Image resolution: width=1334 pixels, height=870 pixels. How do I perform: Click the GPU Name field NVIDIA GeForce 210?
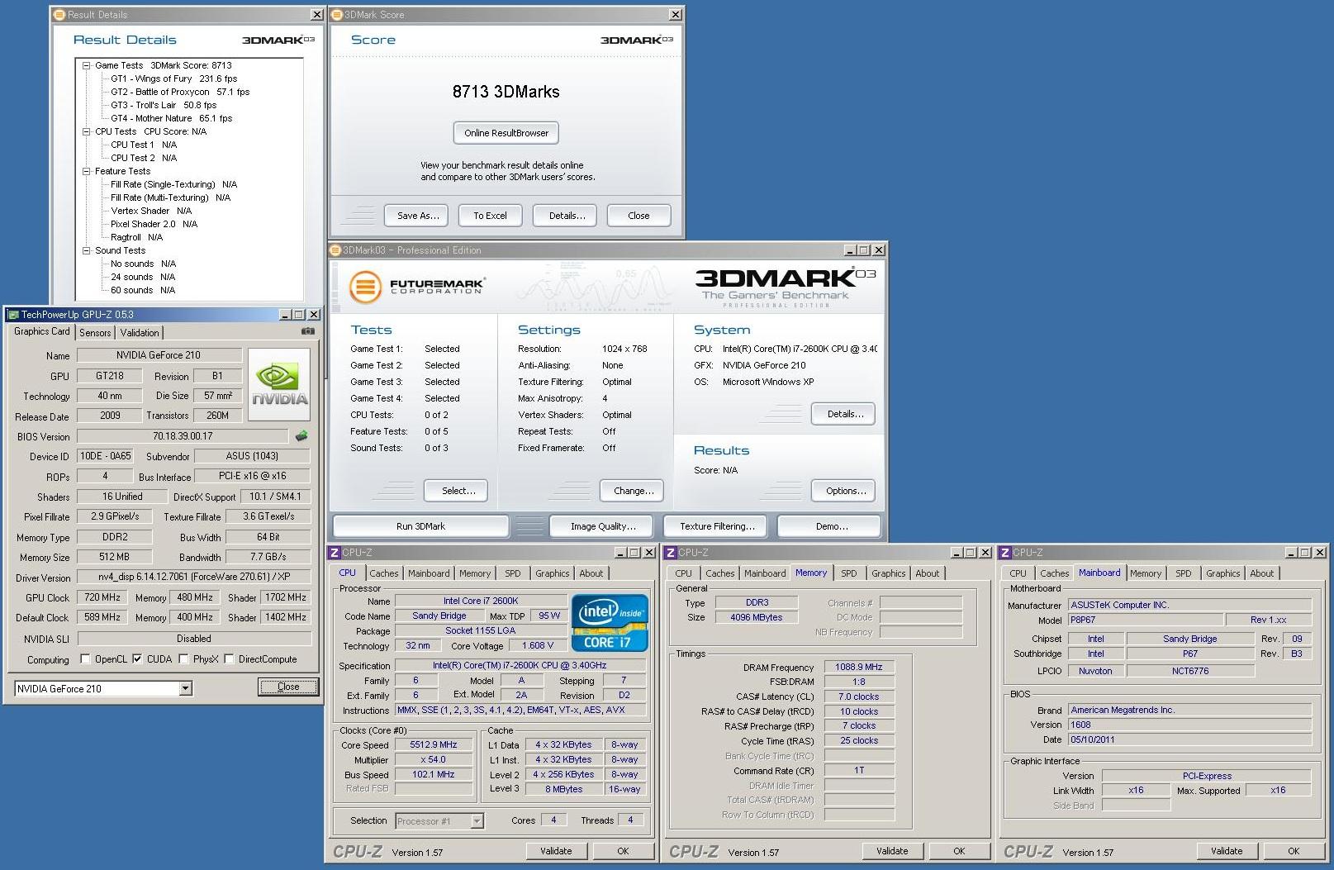tap(159, 355)
